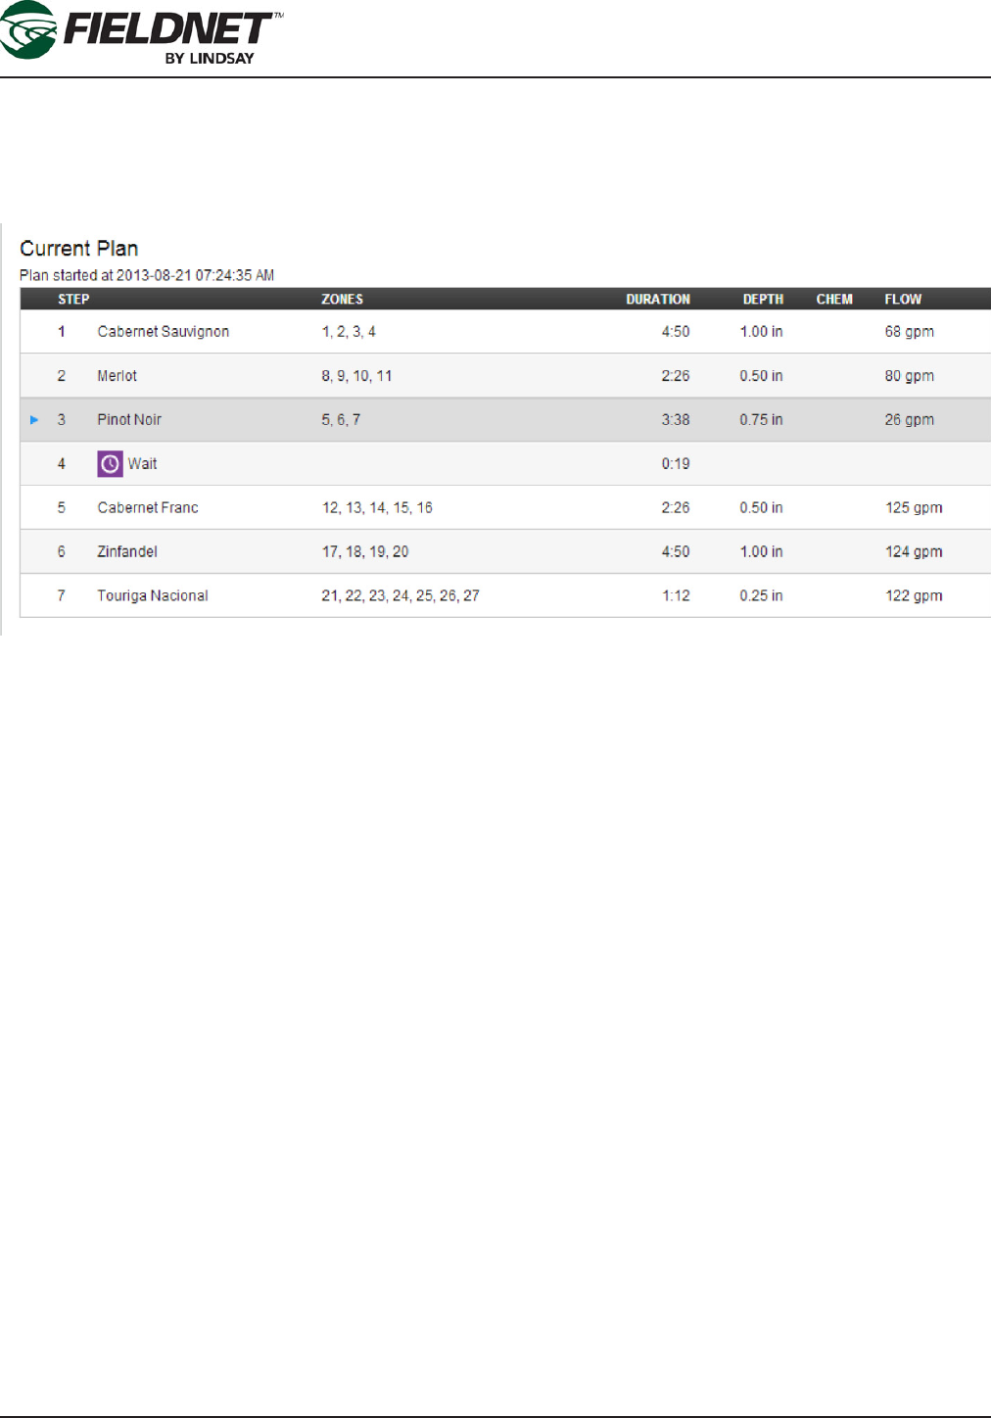Image resolution: width=991 pixels, height=1418 pixels.
Task: Click the Pinot Noir step name
Action: tap(129, 420)
